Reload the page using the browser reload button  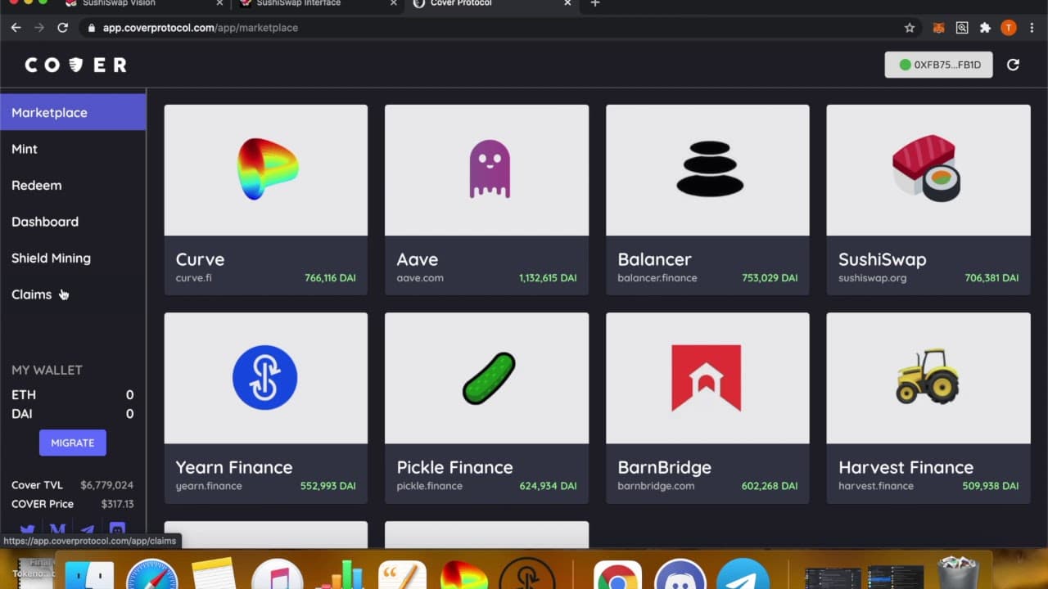click(x=62, y=28)
